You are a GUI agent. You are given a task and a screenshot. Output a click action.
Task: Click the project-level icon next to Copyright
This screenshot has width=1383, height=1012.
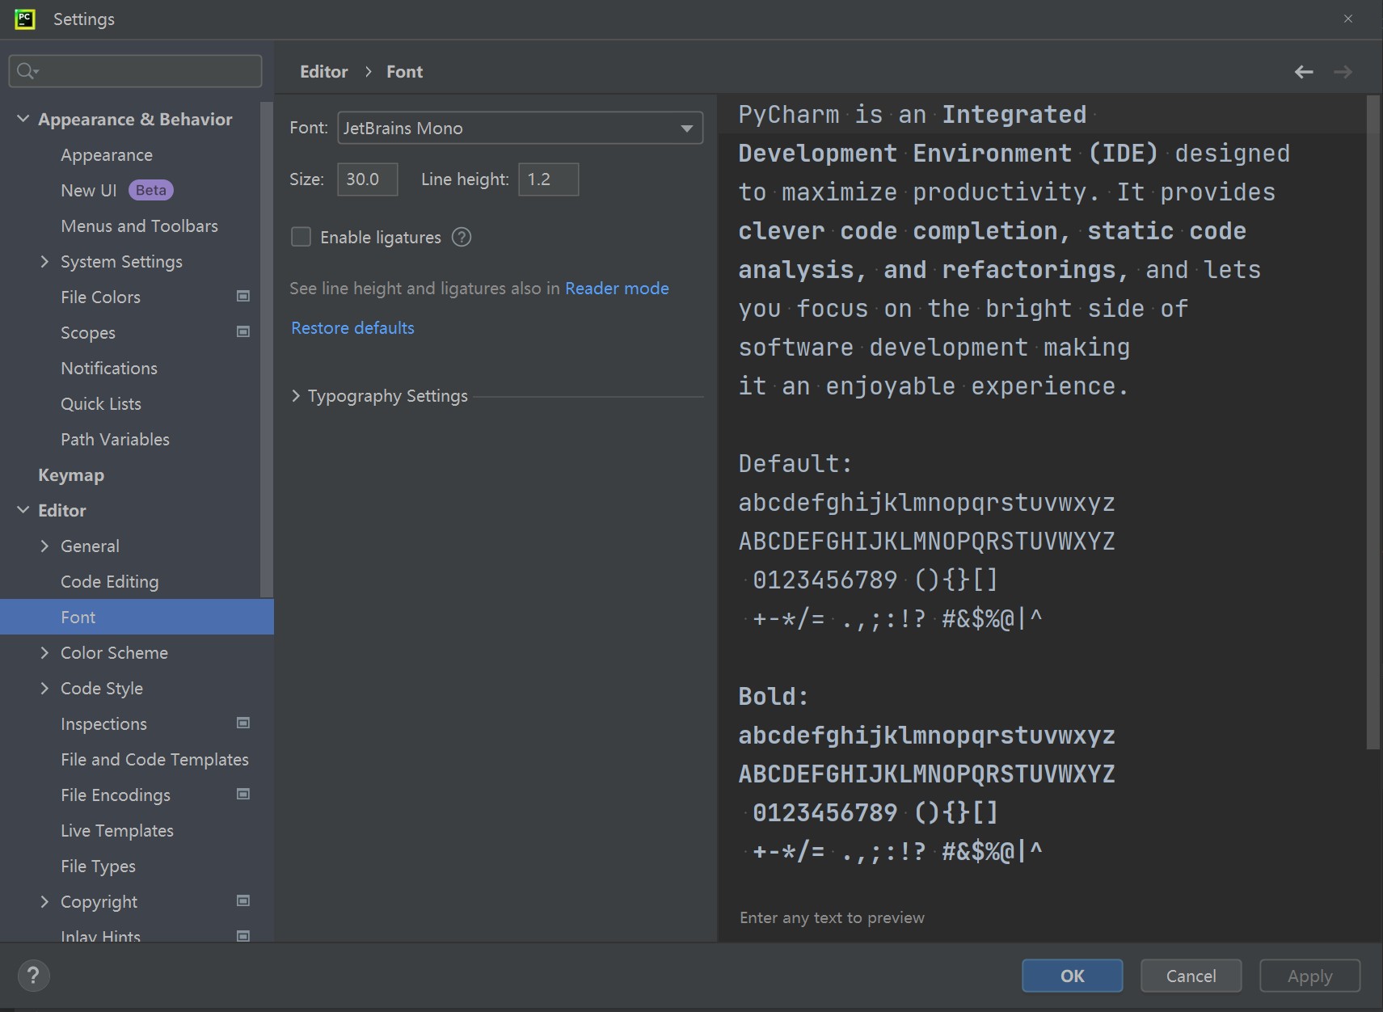click(x=242, y=901)
